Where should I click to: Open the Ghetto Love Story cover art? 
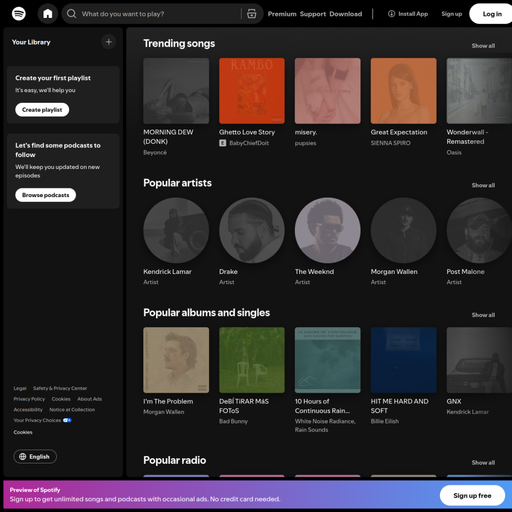[252, 91]
